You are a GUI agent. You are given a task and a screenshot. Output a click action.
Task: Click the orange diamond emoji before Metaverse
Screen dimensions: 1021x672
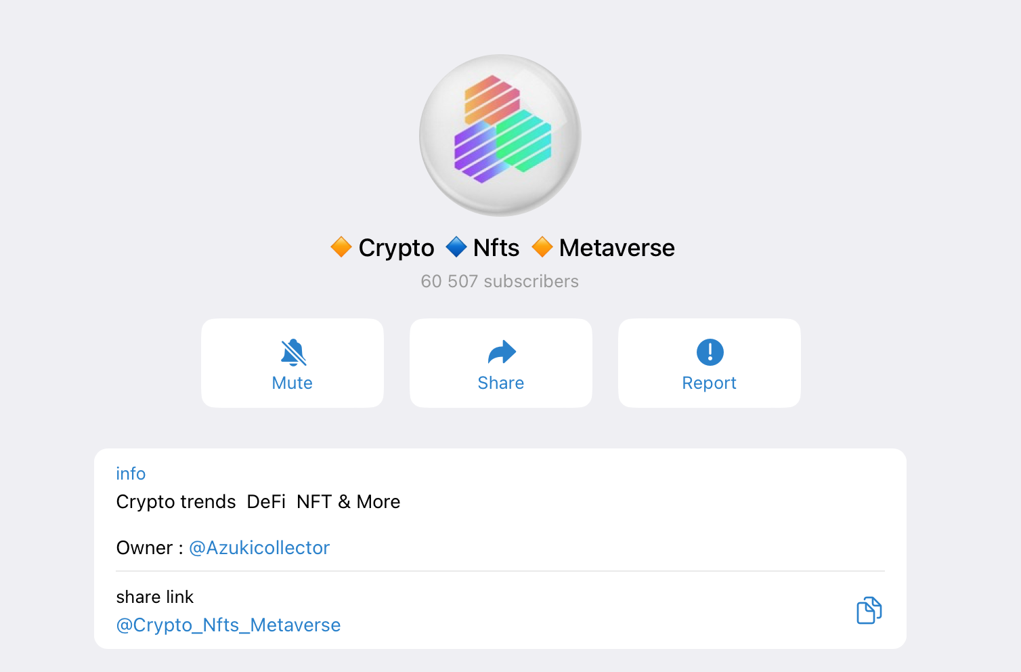point(542,247)
